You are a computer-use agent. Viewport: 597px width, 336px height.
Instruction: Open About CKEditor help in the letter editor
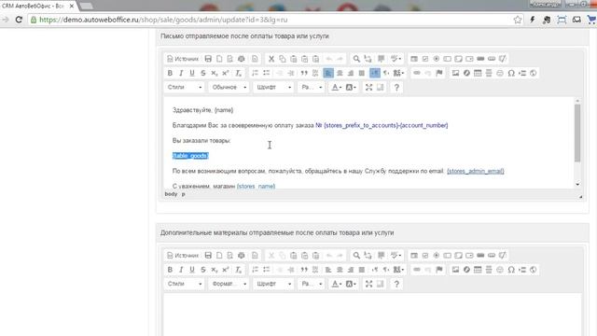[x=396, y=87]
